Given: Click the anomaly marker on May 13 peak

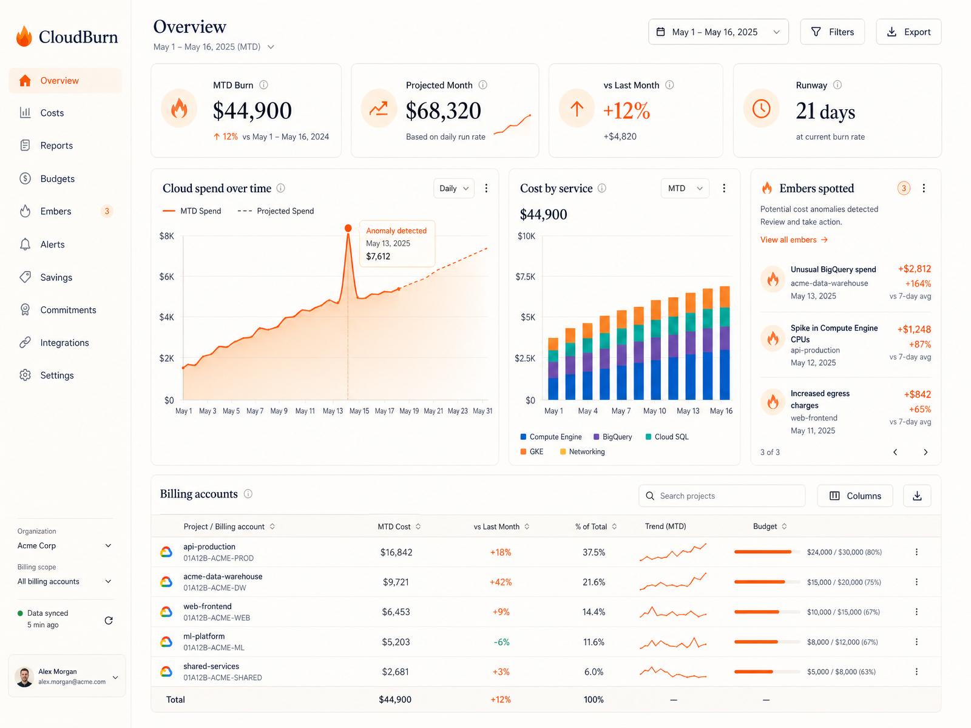Looking at the screenshot, I should (348, 228).
